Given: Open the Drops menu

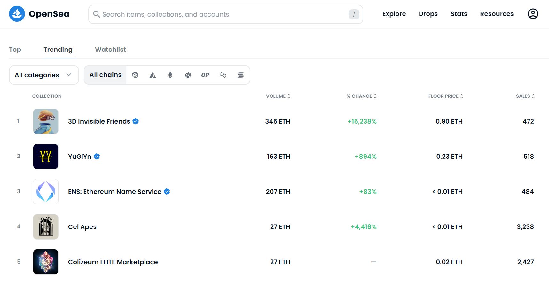Looking at the screenshot, I should 428,14.
